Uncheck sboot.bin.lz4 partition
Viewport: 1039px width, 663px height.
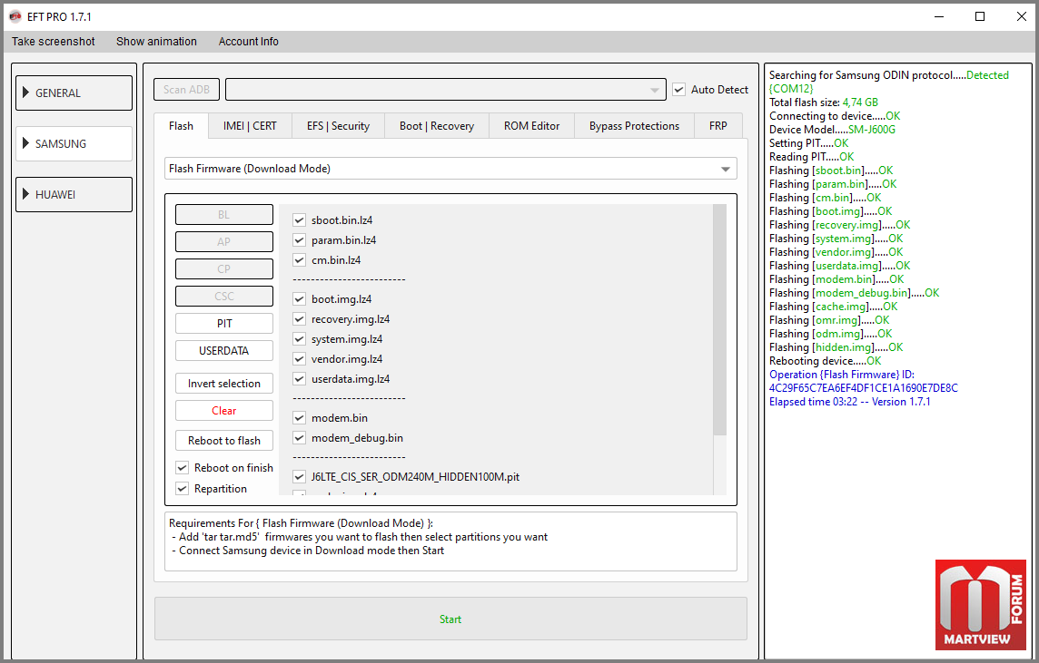tap(299, 220)
